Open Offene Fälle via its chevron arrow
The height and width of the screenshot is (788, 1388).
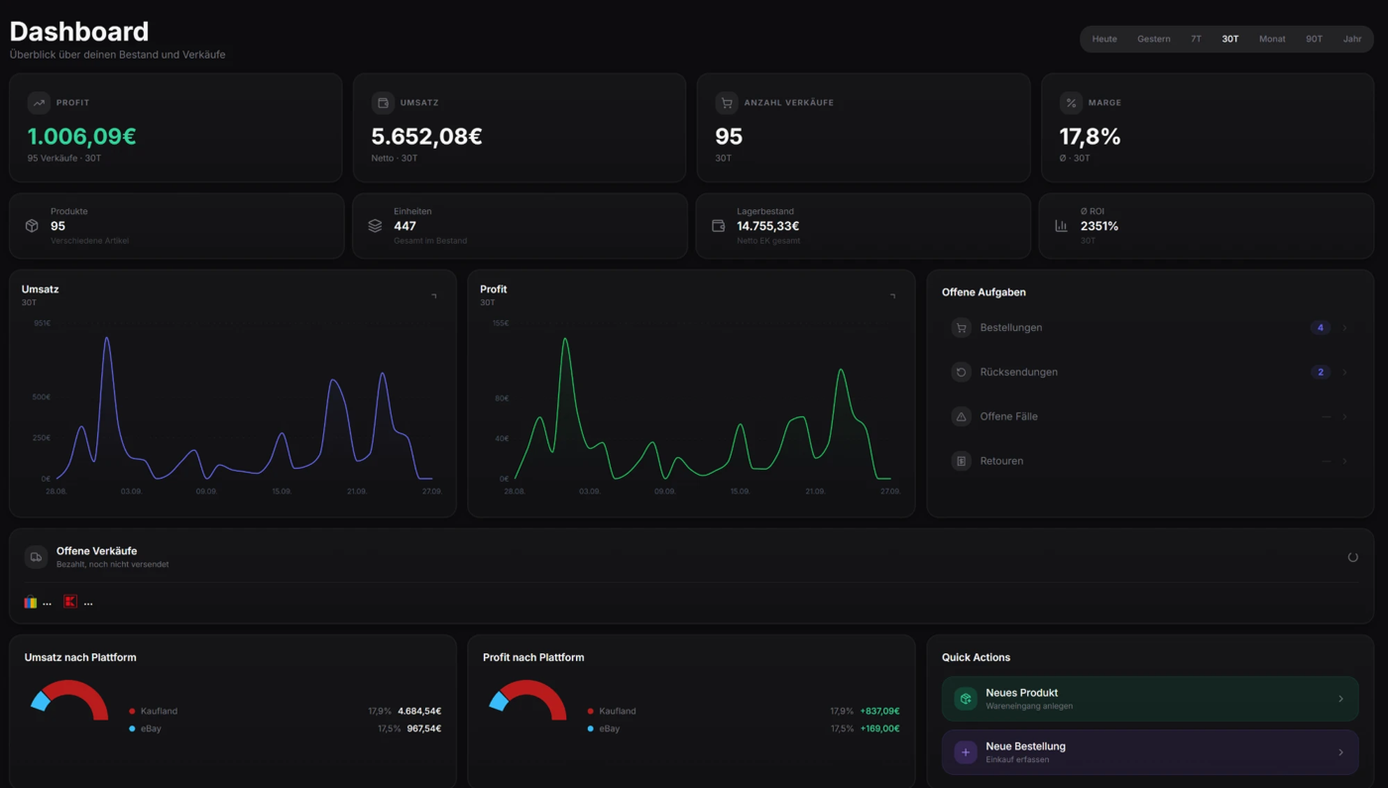coord(1344,416)
